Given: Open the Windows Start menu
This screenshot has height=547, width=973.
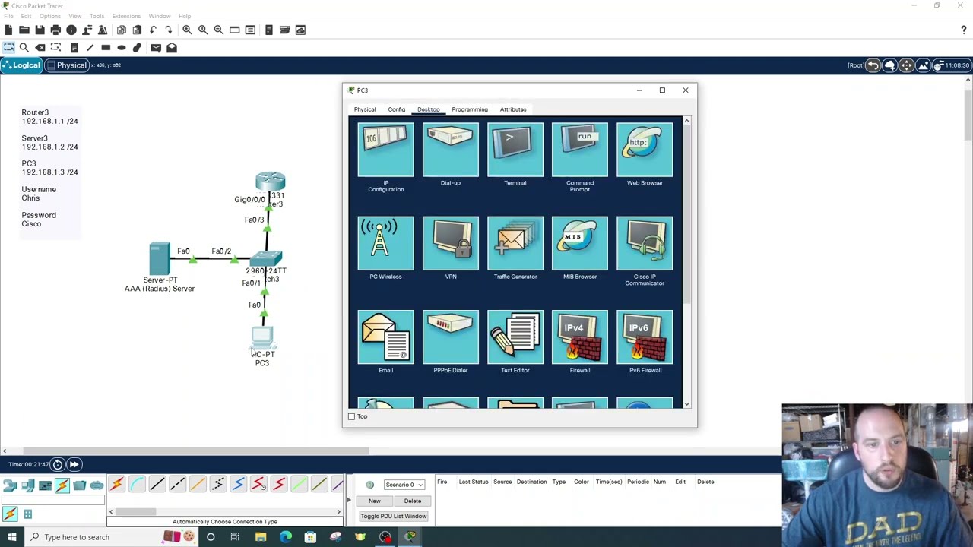Looking at the screenshot, I should click(11, 537).
